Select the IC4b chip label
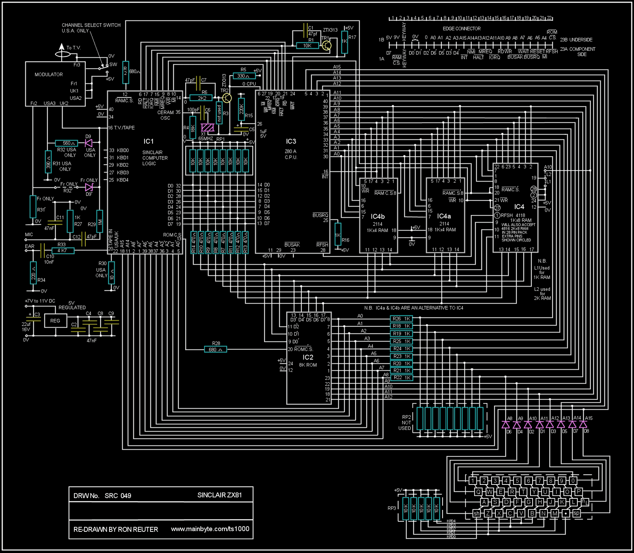Screen dimensions: 634x553 coord(377,217)
